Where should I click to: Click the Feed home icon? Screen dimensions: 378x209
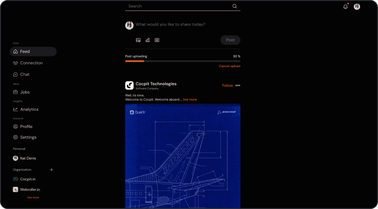(x=15, y=51)
